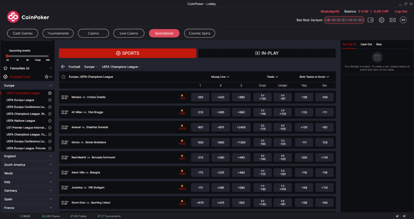This screenshot has height=219, width=414.
Task: Favourite UEFA Europa League with its star
Action: coord(50,100)
